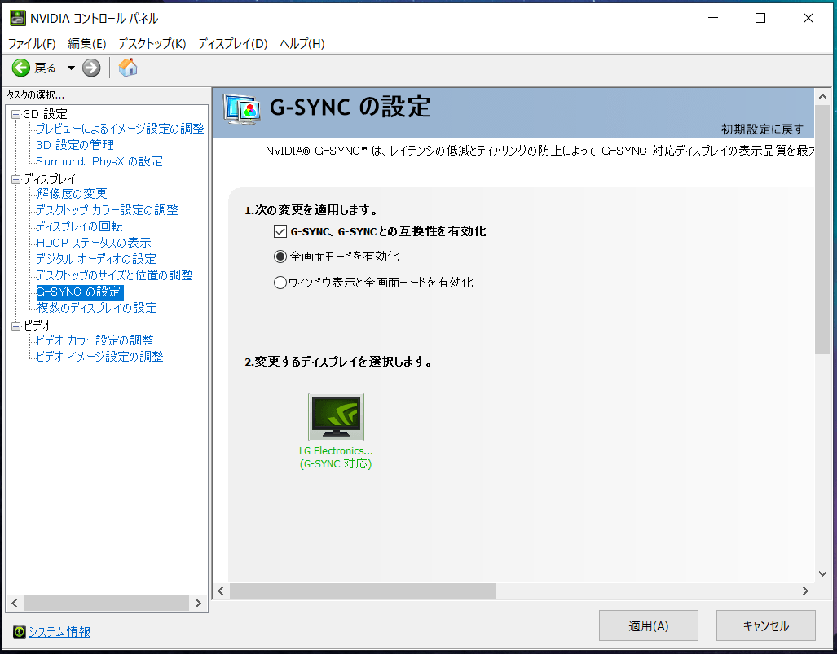Screen dimensions: 837x654
Task: Click the ビデオ tree label
Action: tap(37, 326)
